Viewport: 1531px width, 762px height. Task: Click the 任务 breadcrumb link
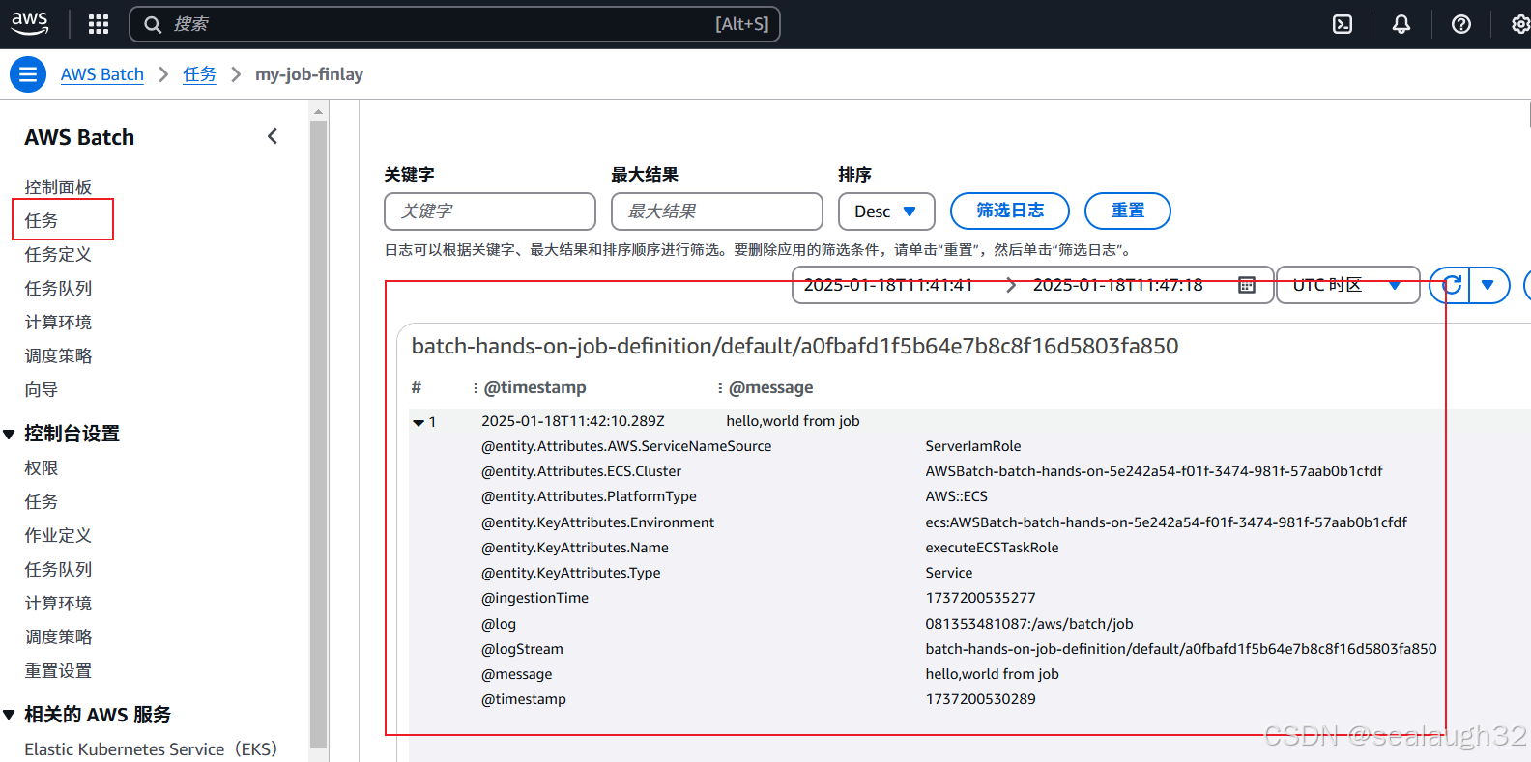[199, 74]
